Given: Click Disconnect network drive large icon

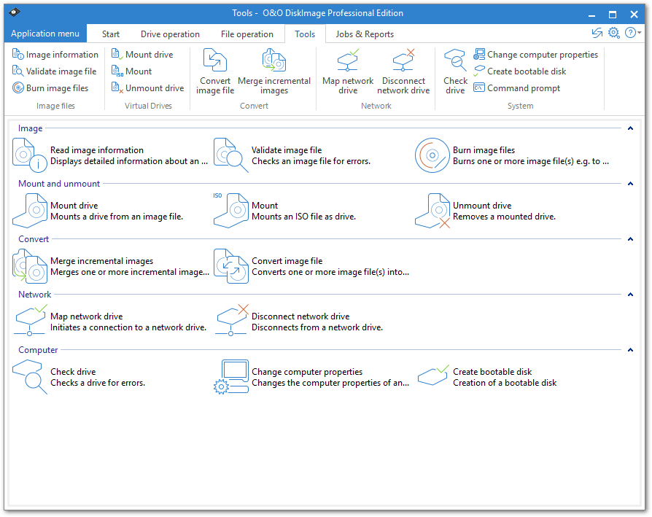Looking at the screenshot, I should pyautogui.click(x=232, y=320).
